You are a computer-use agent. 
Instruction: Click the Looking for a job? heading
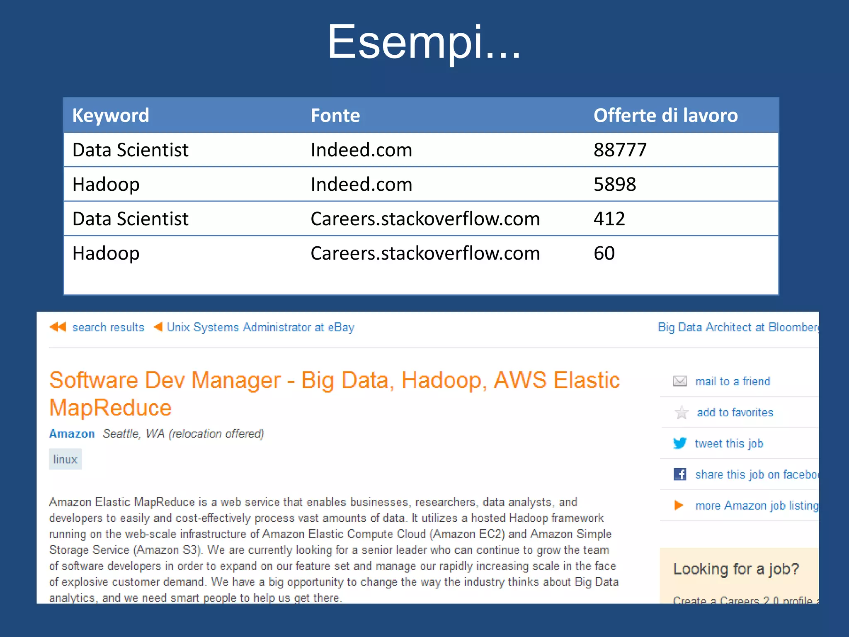[736, 569]
